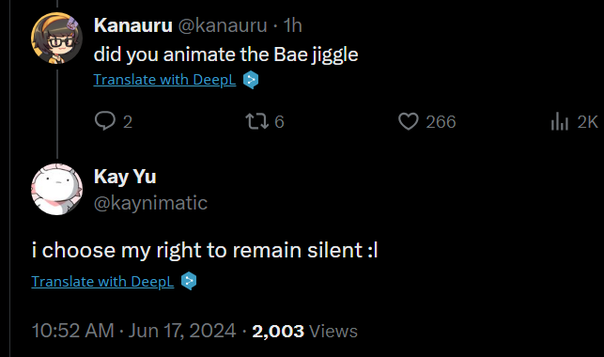The image size is (604, 357).
Task: Open the 1h timestamp of Kanauru's tweet
Action: (292, 25)
